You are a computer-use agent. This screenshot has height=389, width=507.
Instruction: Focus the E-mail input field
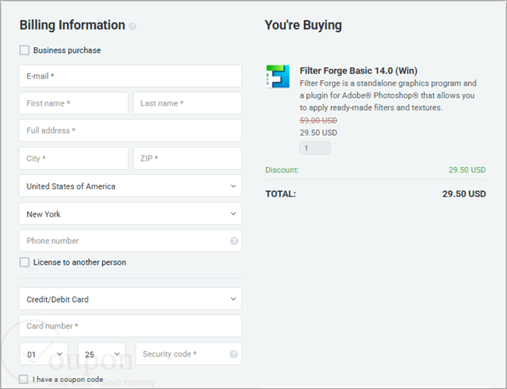[x=131, y=76]
